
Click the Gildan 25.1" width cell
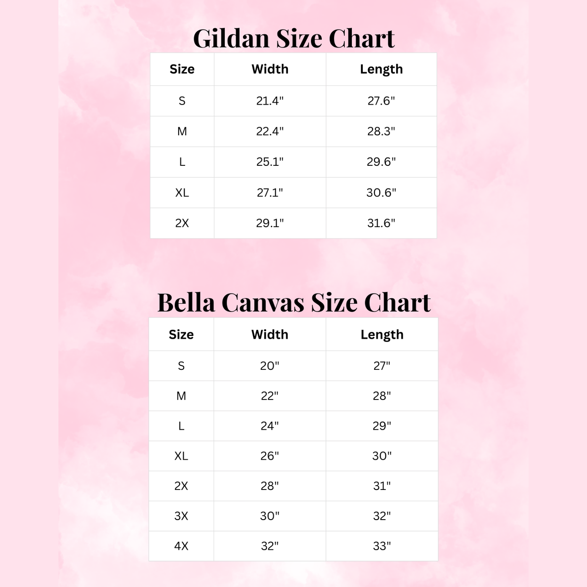[270, 162]
